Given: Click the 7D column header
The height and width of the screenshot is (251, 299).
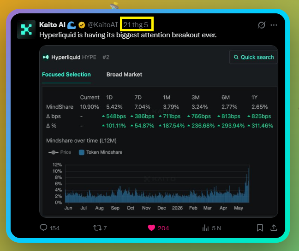Looking at the screenshot, I should pos(138,98).
